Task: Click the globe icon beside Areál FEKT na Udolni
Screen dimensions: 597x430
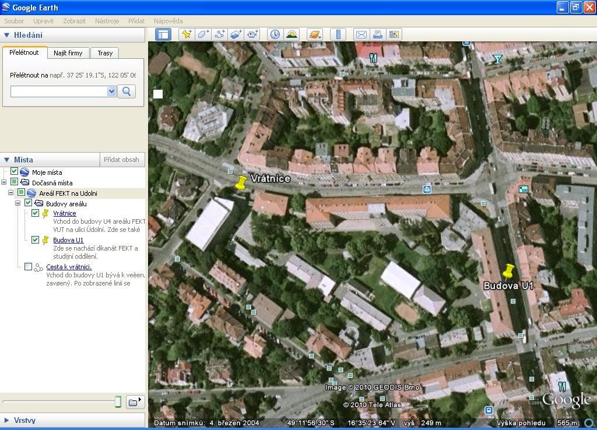Action: click(31, 193)
